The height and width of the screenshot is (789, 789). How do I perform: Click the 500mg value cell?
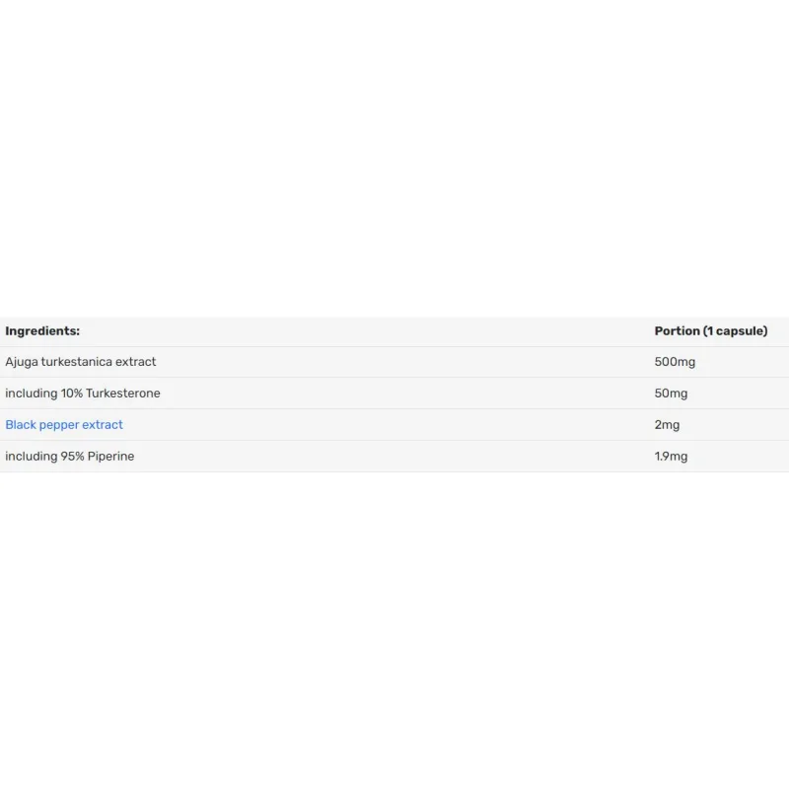point(675,362)
